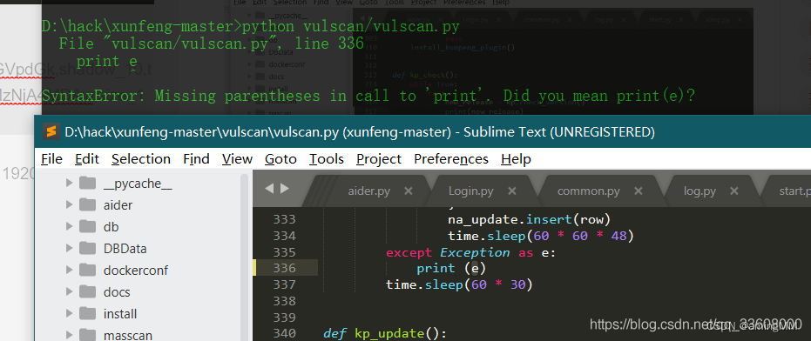Open the Tools menu
This screenshot has width=811, height=341.
327,158
